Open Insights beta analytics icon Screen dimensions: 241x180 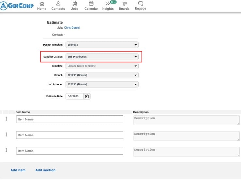[108, 4]
